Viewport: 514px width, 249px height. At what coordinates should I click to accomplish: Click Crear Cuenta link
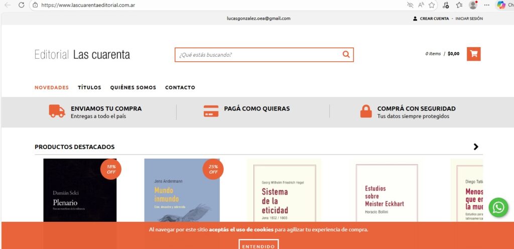[434, 19]
